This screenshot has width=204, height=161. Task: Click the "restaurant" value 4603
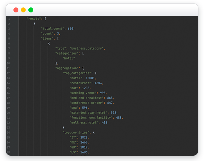coord(98,83)
